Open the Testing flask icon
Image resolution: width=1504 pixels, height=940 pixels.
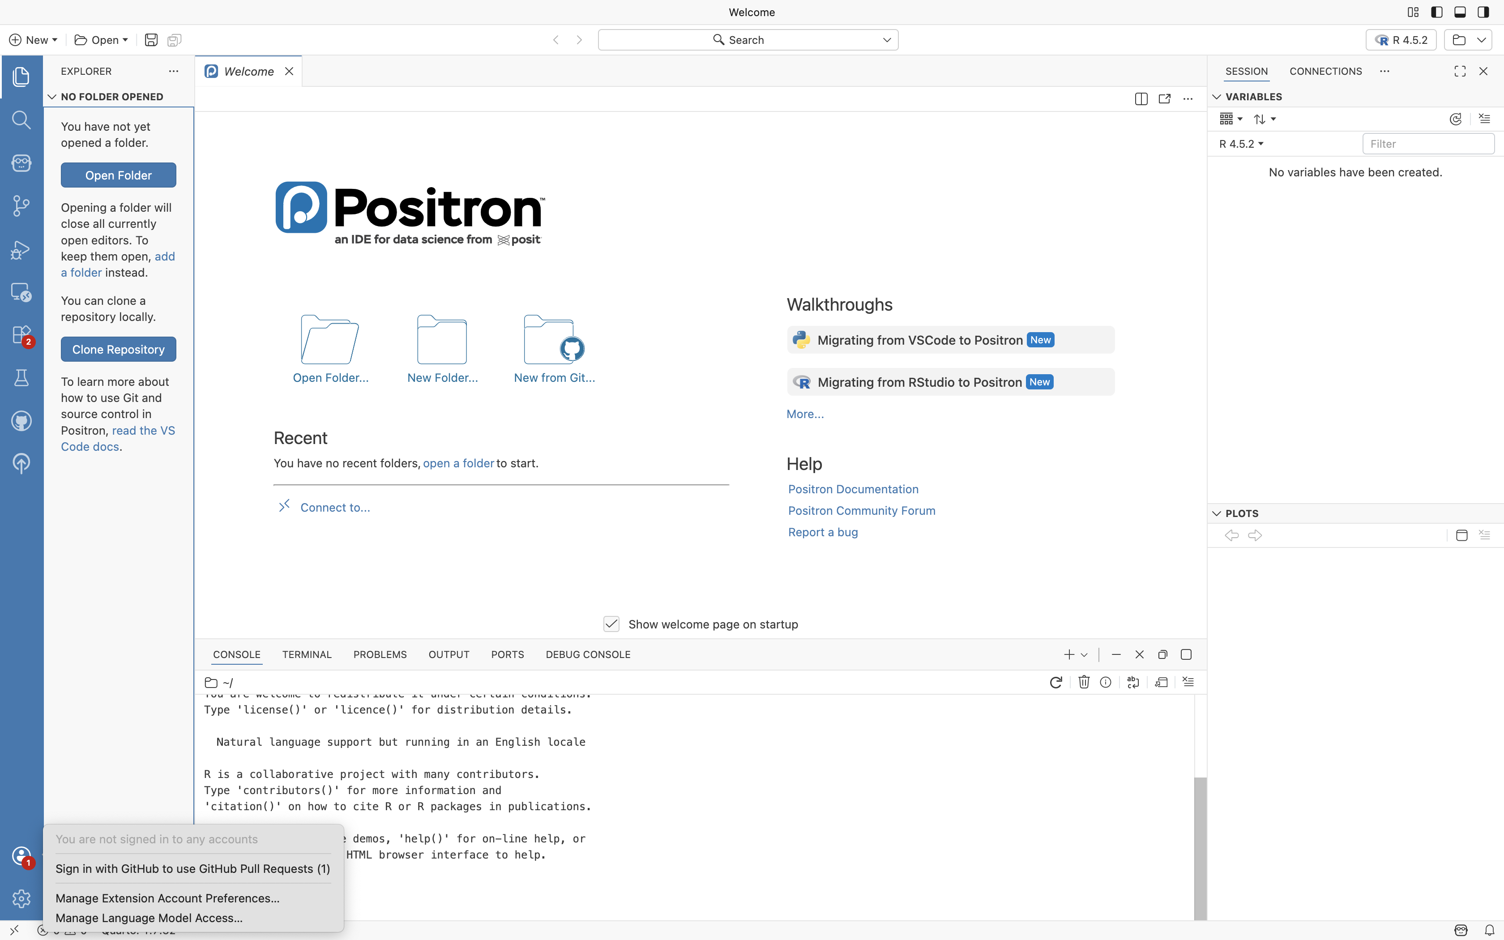click(x=21, y=378)
